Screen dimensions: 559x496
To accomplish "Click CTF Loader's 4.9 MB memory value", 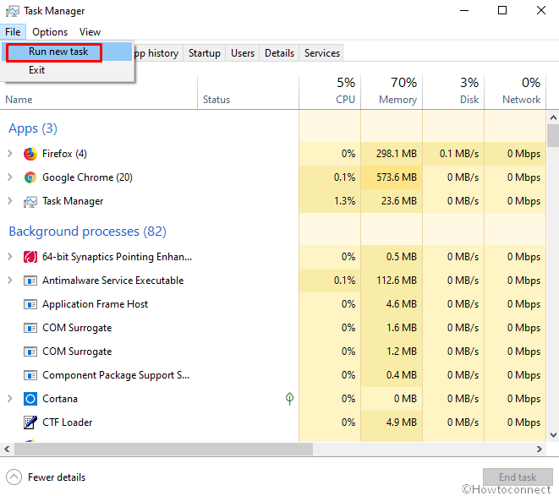I will click(402, 422).
